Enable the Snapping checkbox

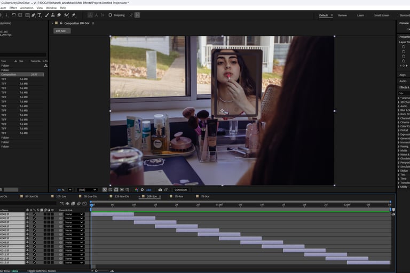coord(110,15)
